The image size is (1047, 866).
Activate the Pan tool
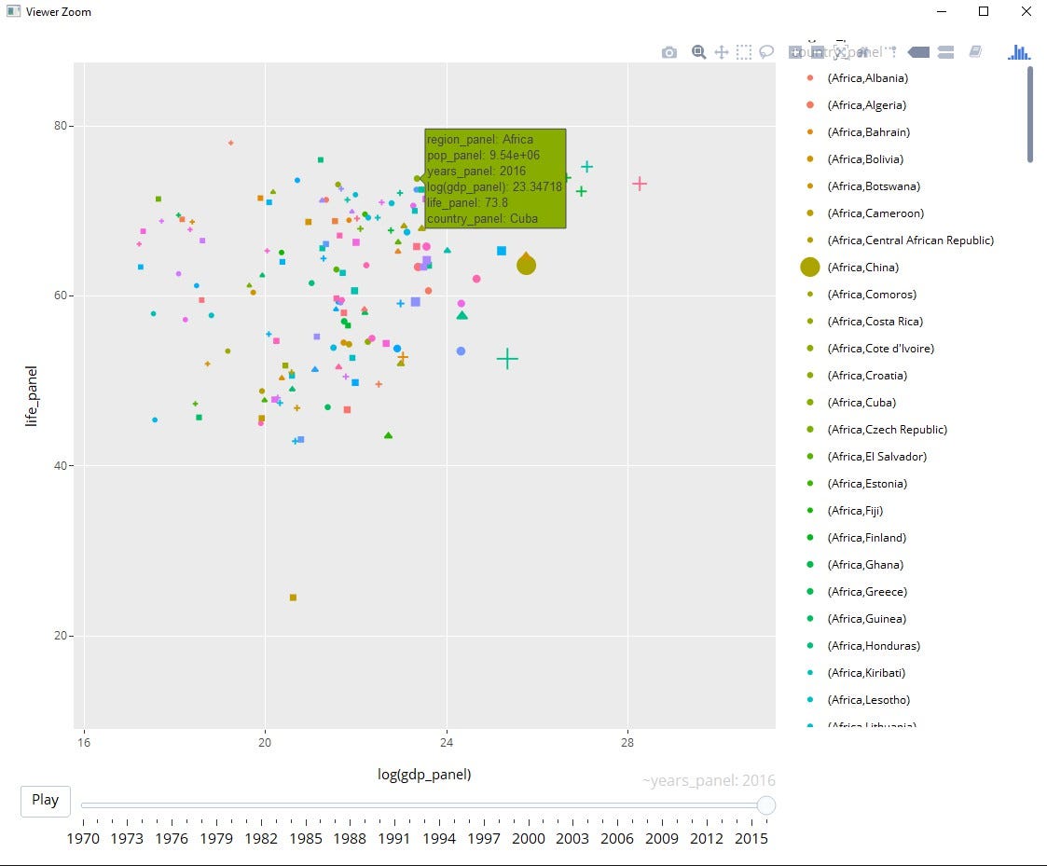point(721,52)
